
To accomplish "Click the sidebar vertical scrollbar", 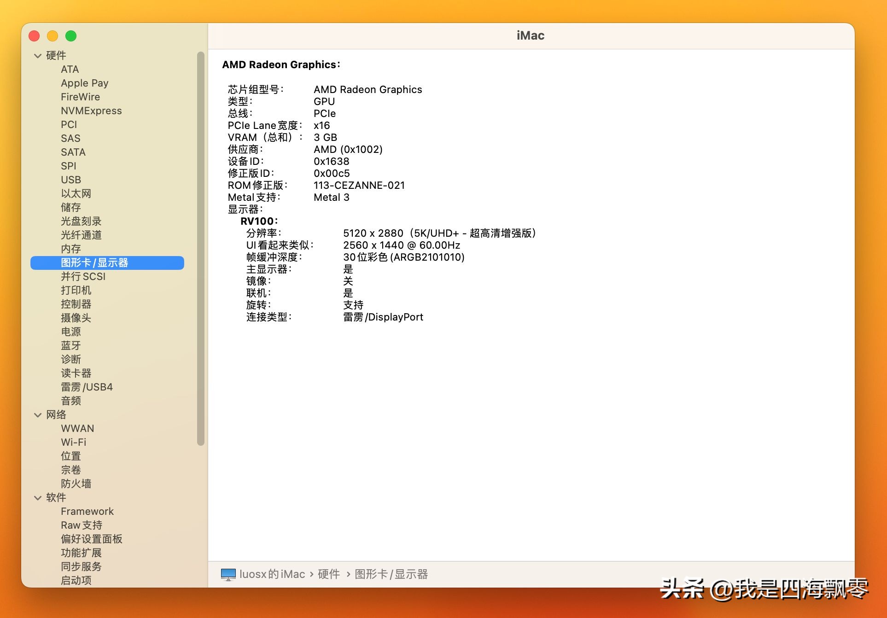I will pos(200,249).
